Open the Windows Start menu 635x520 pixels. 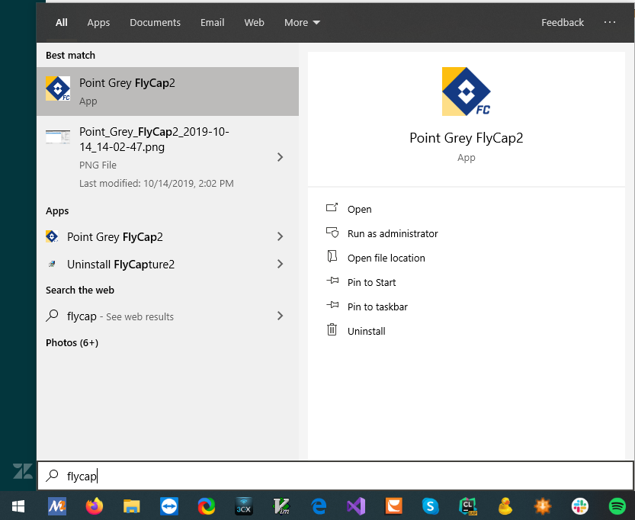coord(18,506)
